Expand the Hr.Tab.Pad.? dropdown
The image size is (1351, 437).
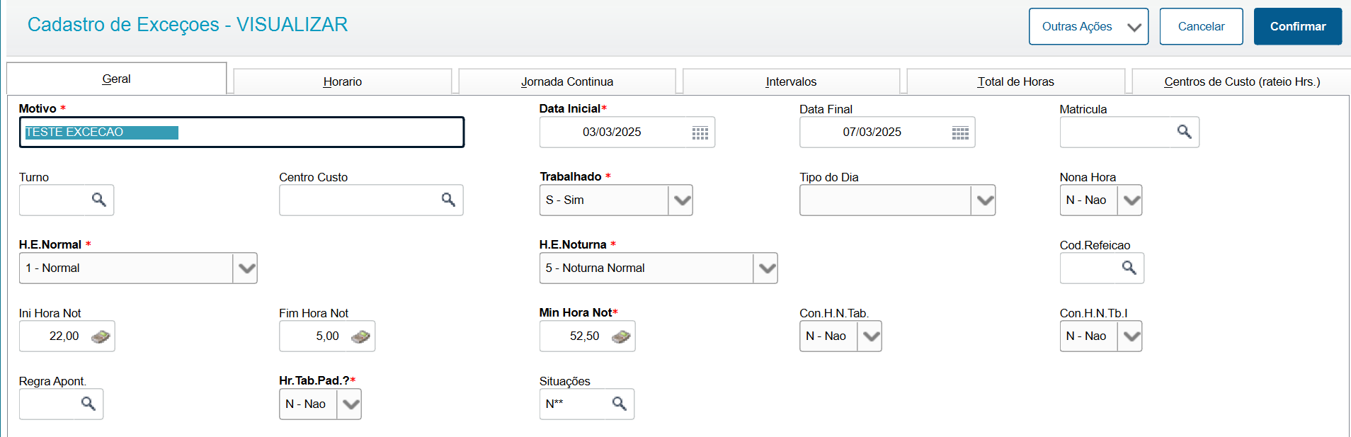tap(349, 404)
